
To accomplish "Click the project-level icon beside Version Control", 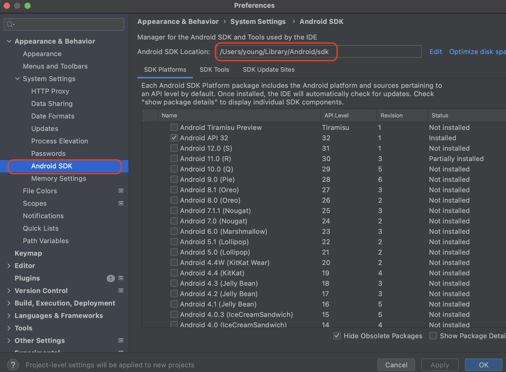I will point(121,291).
